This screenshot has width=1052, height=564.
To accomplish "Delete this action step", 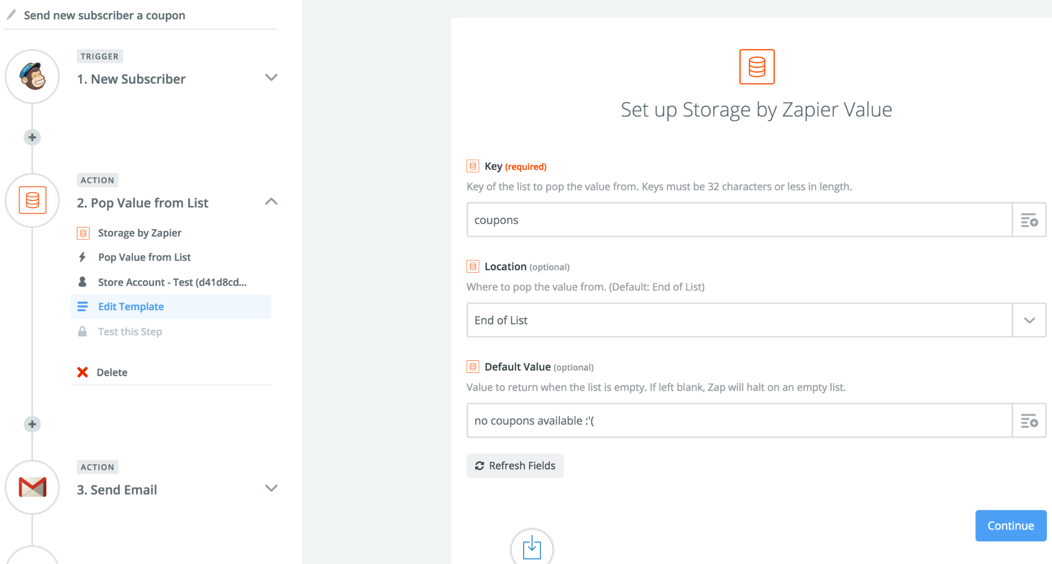I will pyautogui.click(x=112, y=372).
